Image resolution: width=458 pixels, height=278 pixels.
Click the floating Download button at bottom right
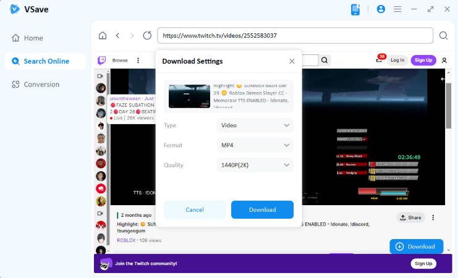(x=417, y=246)
